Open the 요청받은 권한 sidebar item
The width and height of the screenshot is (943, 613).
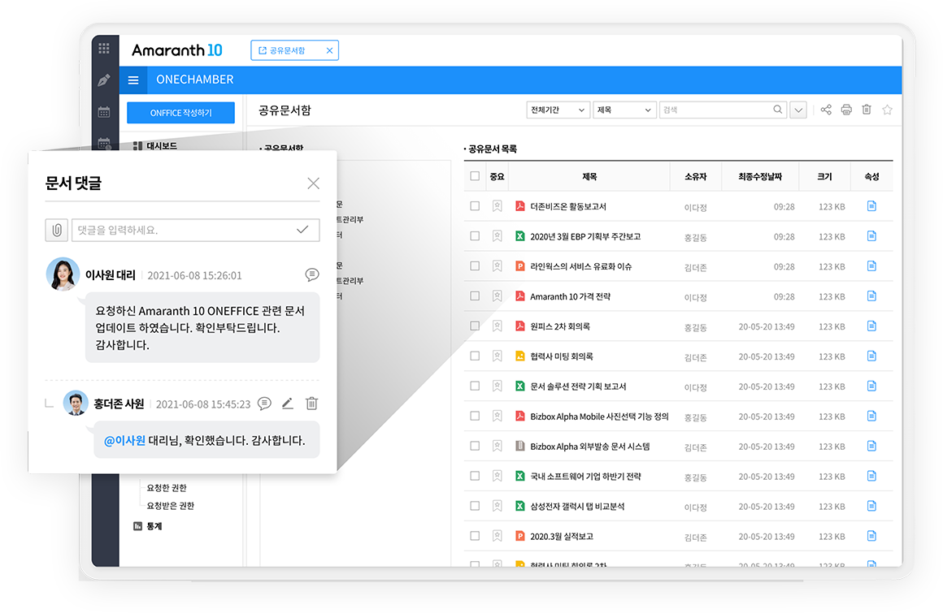pyautogui.click(x=170, y=506)
